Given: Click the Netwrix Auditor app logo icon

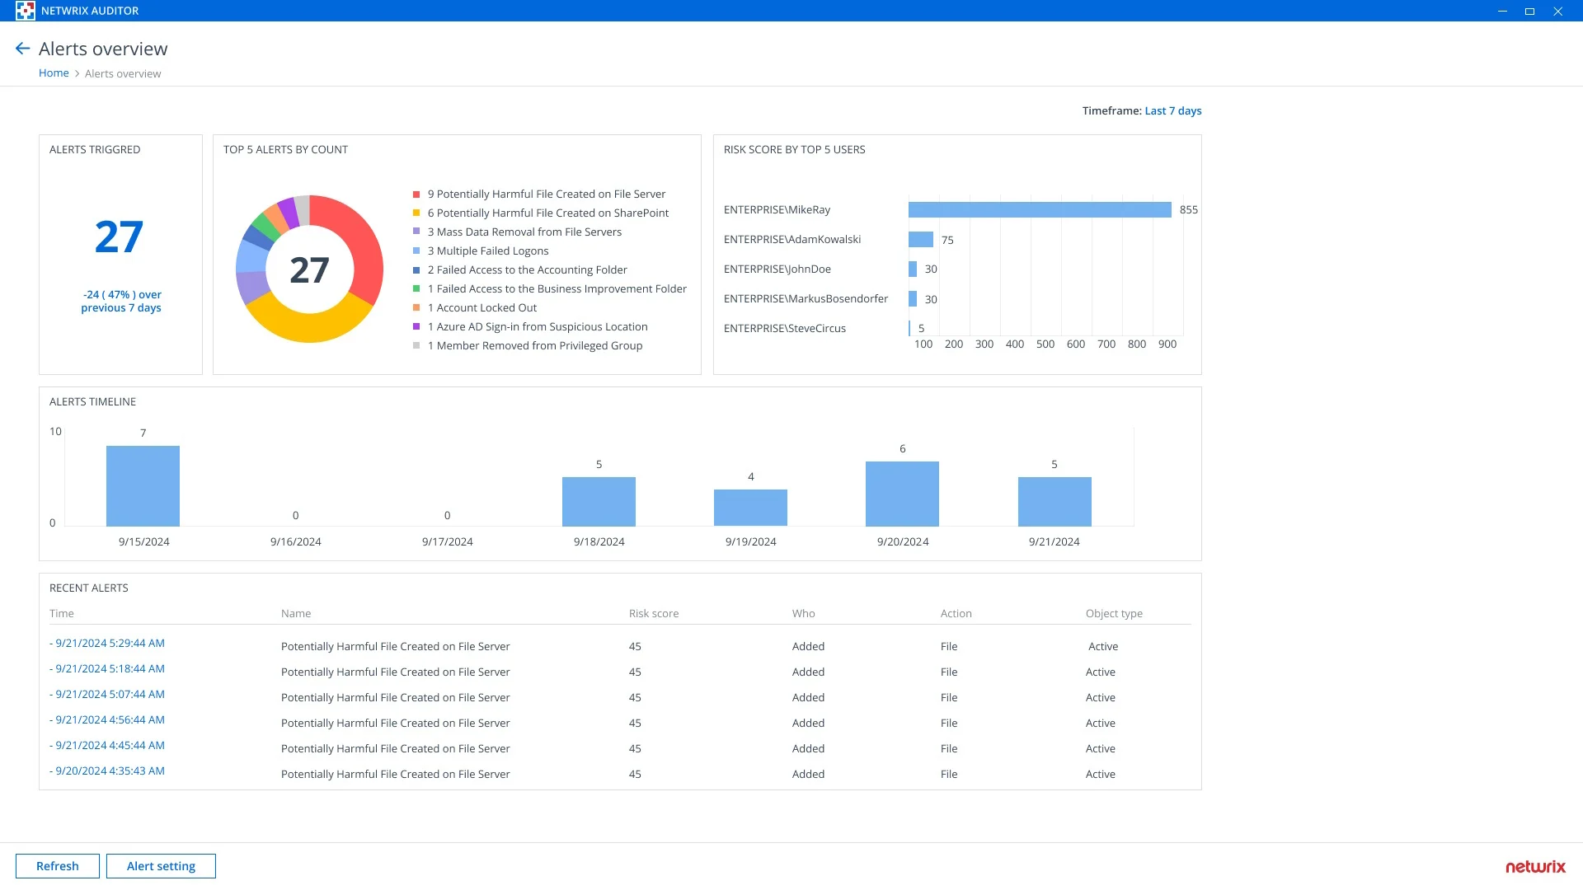Looking at the screenshot, I should pos(25,11).
